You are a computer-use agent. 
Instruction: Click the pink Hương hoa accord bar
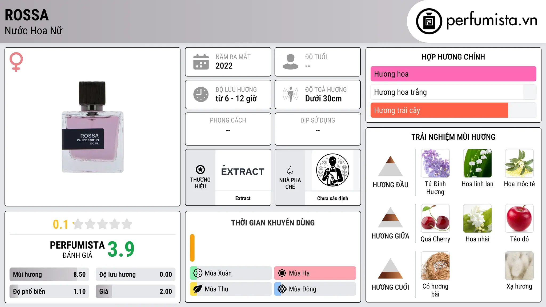click(x=453, y=74)
